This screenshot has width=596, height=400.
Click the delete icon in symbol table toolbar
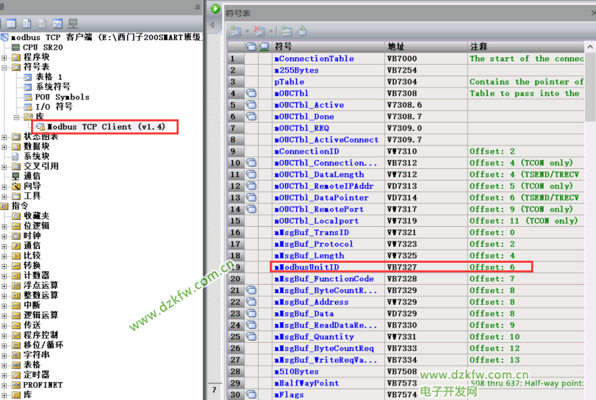click(259, 31)
